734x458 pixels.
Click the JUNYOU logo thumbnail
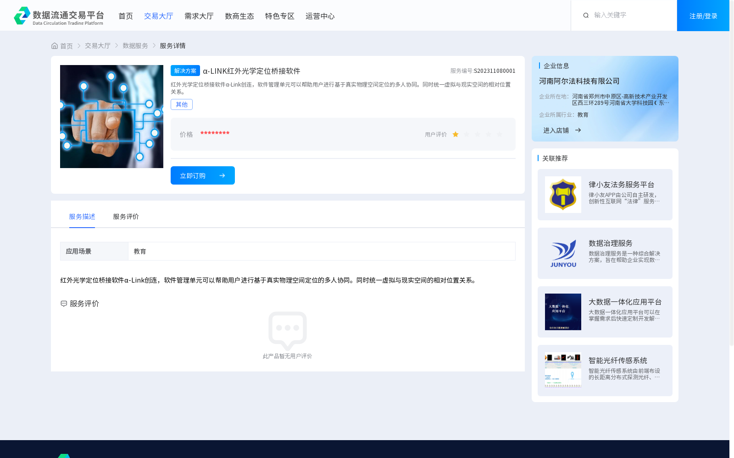563,253
